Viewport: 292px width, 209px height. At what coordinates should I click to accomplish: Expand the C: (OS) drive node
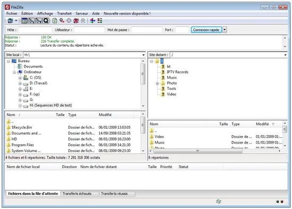tap(20, 78)
